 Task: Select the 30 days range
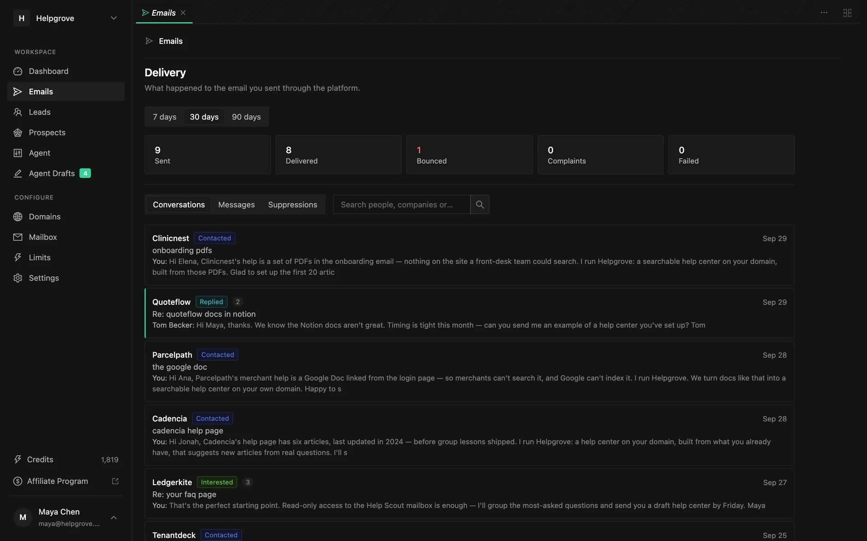(204, 117)
